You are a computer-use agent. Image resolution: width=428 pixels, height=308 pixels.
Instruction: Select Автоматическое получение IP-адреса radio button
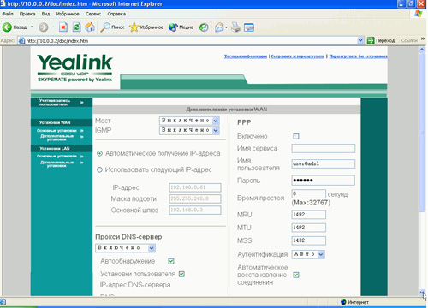click(x=99, y=153)
